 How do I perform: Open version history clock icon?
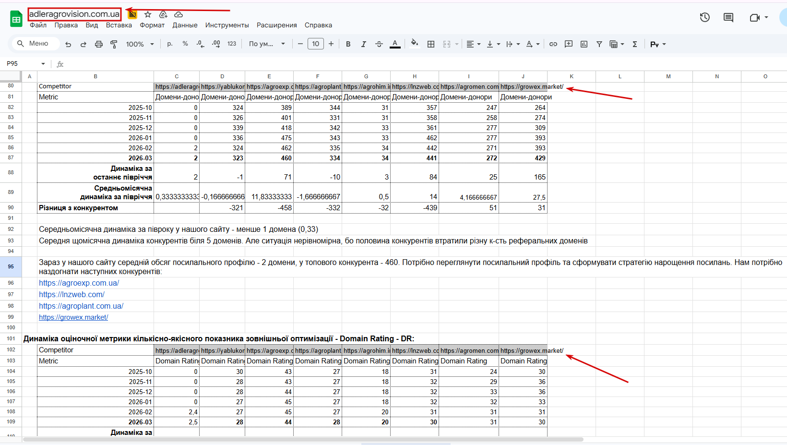click(x=704, y=18)
